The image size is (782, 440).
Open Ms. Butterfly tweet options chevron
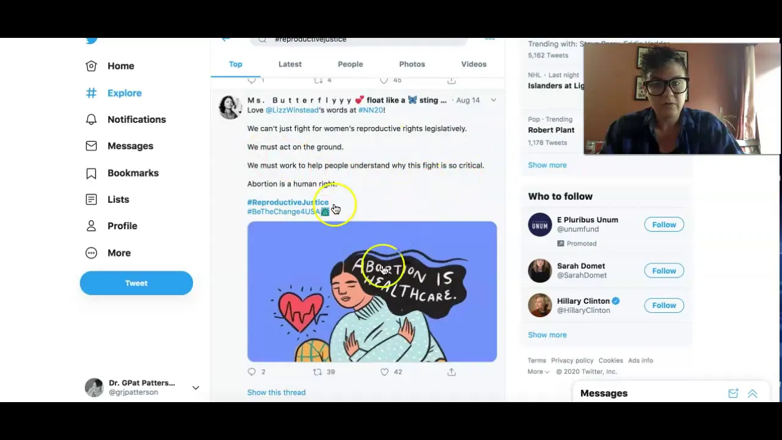(x=494, y=100)
